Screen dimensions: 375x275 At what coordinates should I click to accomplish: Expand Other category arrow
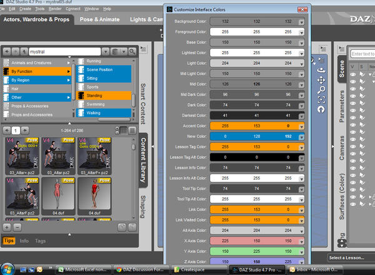pos(68,97)
